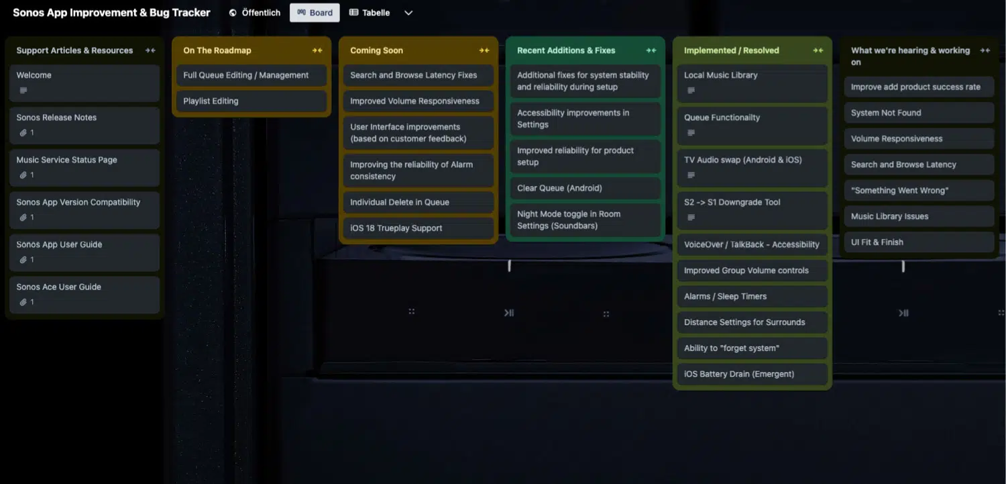The width and height of the screenshot is (1006, 484).
Task: Click description icon on S2 -> S1 Downgrade Tool
Action: point(691,217)
